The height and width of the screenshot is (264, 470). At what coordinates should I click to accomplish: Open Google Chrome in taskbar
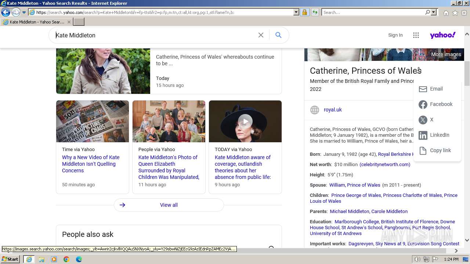66,259
